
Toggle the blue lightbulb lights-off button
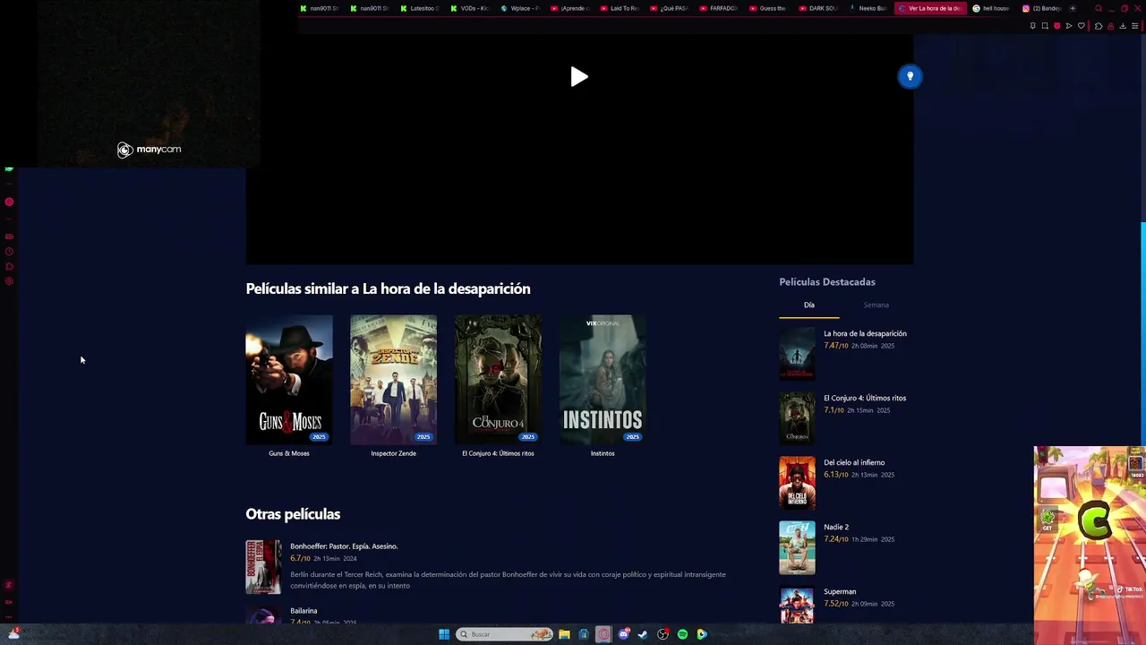tap(910, 76)
